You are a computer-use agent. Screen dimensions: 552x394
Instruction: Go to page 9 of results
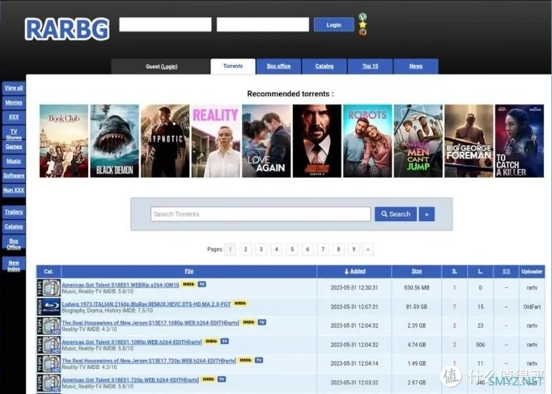click(x=354, y=249)
